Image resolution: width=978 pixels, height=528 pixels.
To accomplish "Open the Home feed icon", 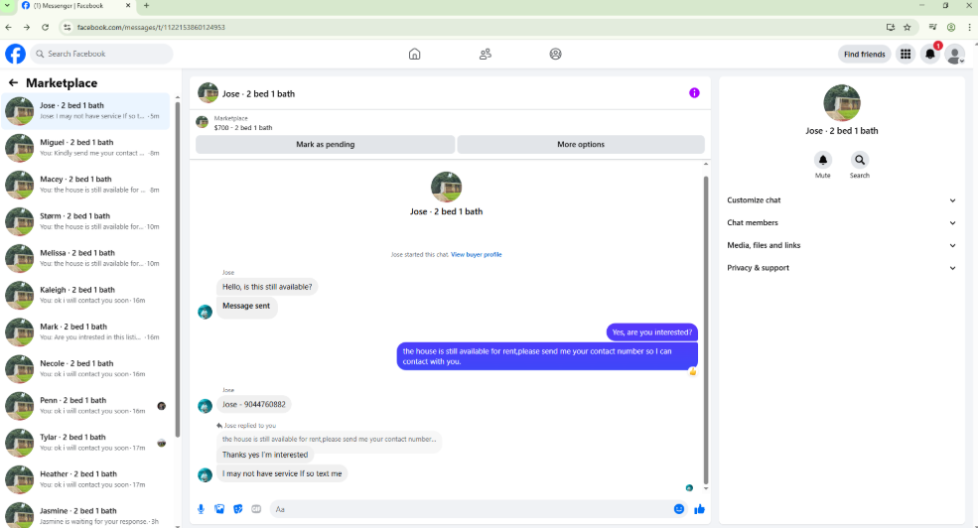I will tap(414, 55).
